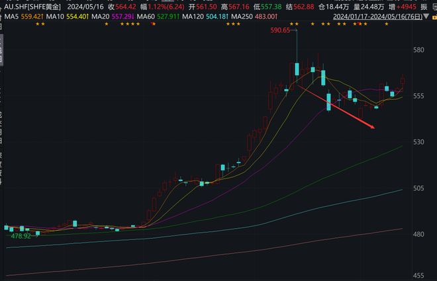Click the 590.65 peak price label

pos(280,30)
